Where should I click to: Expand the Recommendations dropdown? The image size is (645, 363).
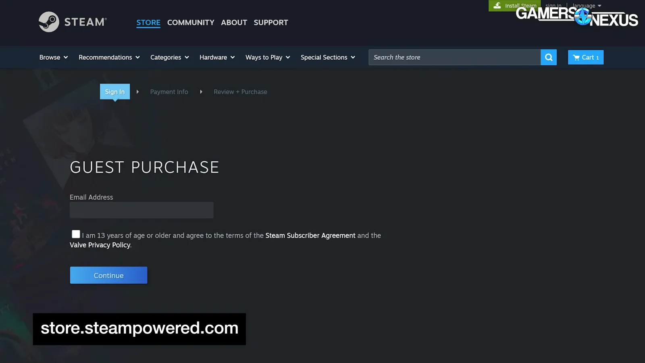[109, 57]
